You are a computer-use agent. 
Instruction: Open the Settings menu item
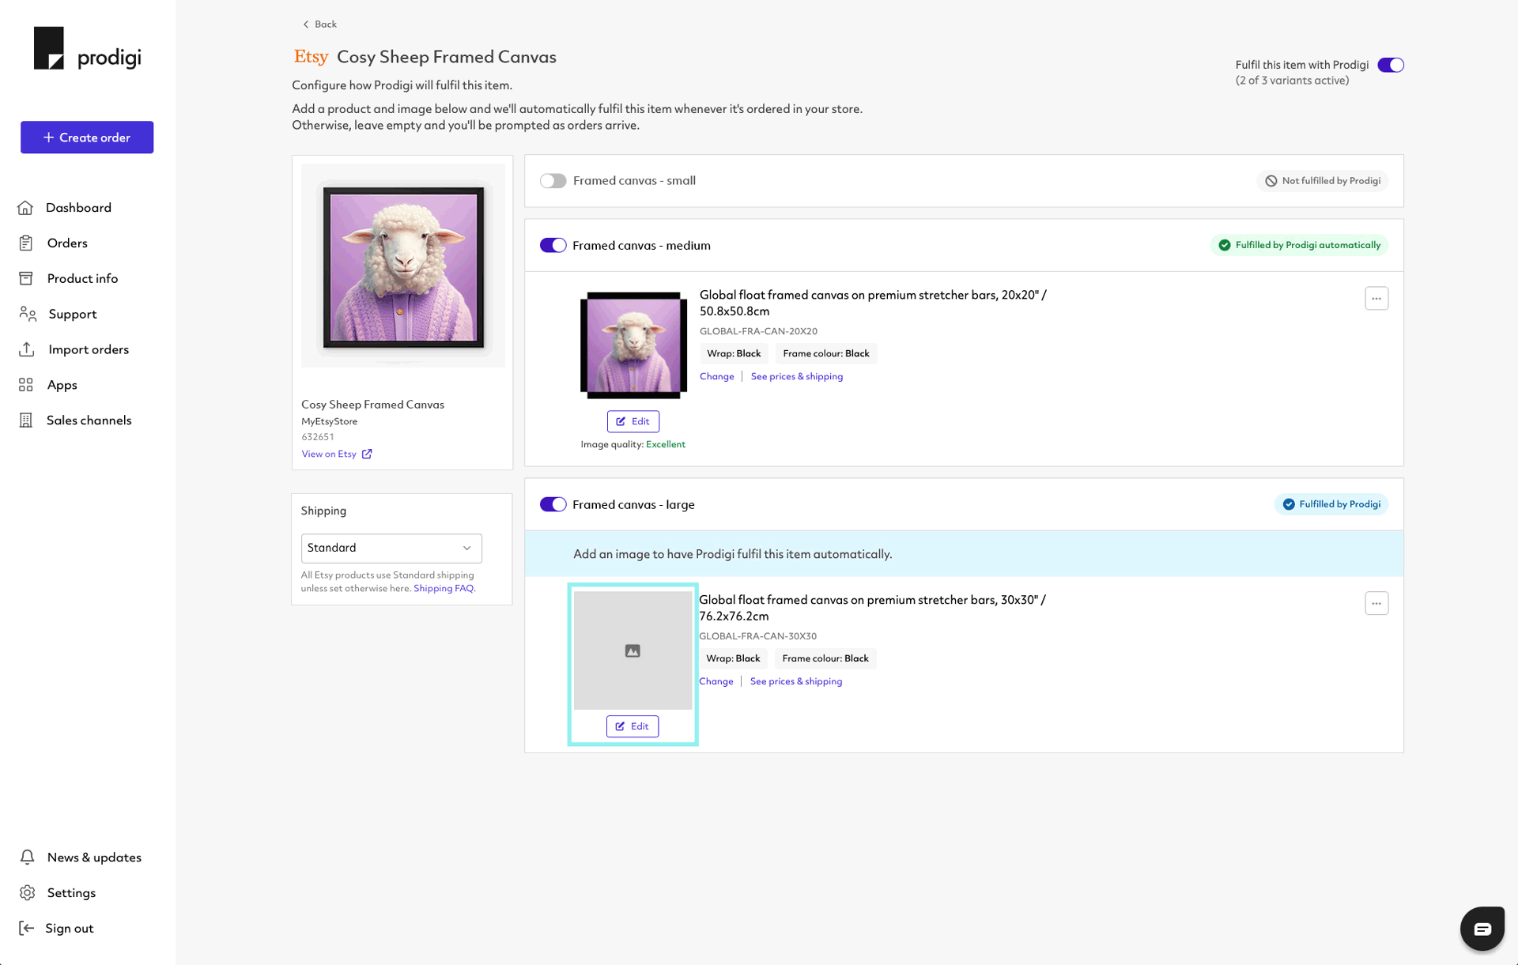pos(70,892)
